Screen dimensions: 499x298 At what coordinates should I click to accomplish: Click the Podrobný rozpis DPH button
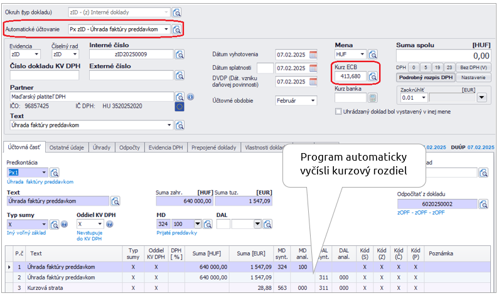426,77
